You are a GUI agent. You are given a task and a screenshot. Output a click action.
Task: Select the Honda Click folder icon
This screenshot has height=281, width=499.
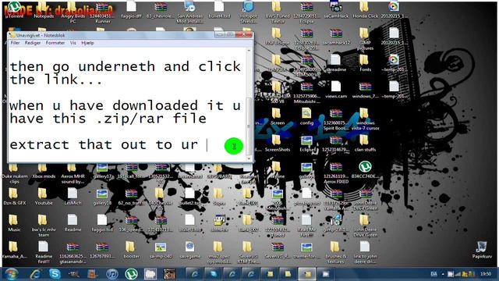click(364, 10)
